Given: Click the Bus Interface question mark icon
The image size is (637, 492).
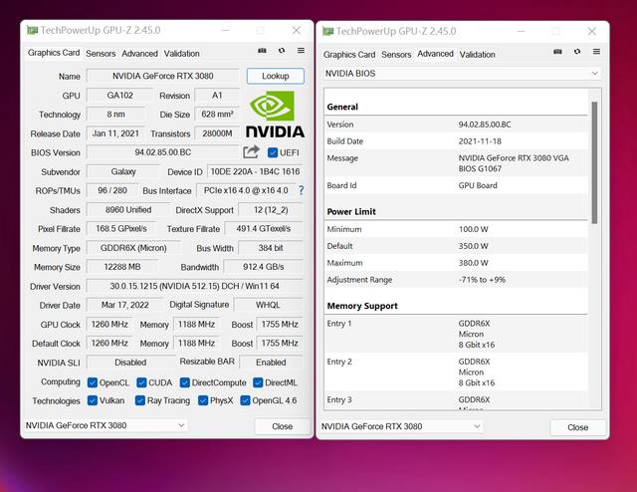Looking at the screenshot, I should click(x=301, y=190).
